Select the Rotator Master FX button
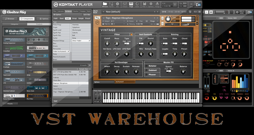The image size is (254, 135). coord(152,66)
